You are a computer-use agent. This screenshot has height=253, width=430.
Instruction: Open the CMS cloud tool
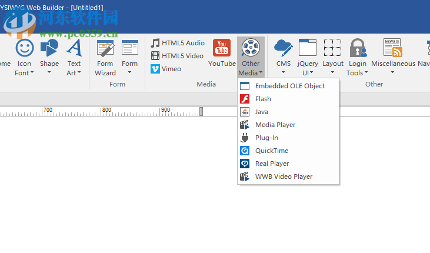click(x=284, y=48)
